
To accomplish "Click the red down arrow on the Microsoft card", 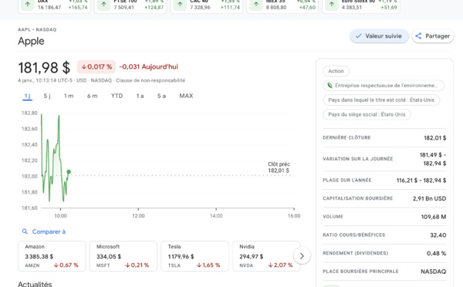I will point(127,265).
